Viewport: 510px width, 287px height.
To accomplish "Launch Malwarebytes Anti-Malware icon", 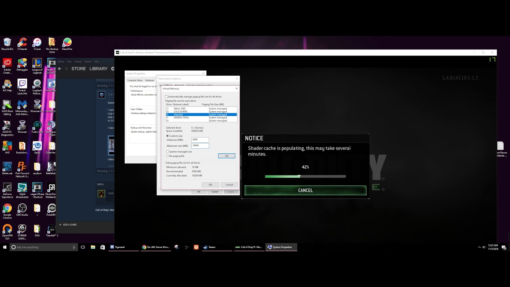I will click(22, 108).
